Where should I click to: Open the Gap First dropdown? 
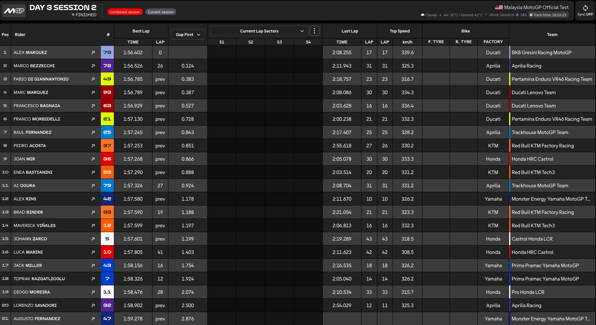(x=188, y=35)
